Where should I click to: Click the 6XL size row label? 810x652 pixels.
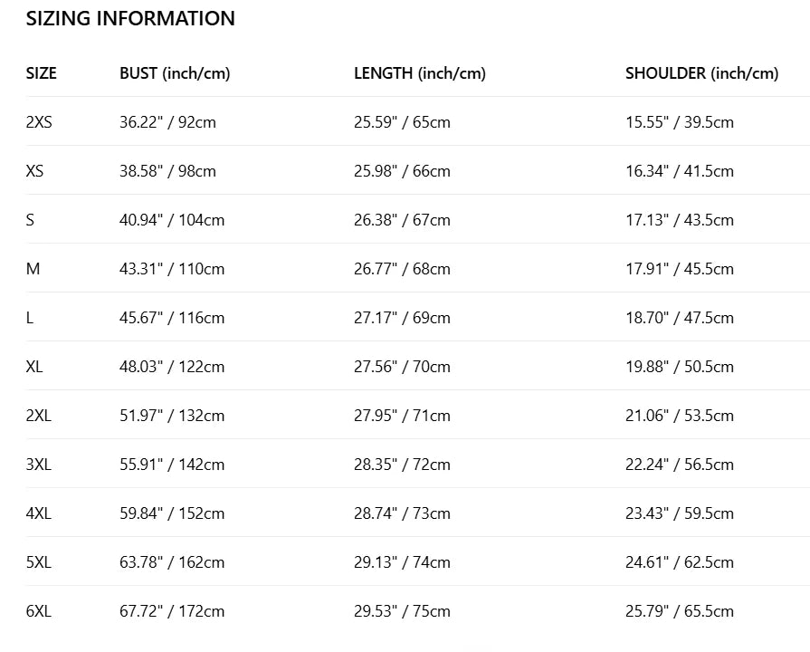(39, 611)
